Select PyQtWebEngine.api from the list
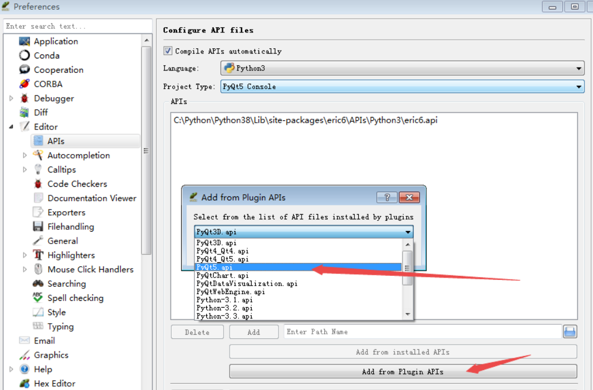Screen dimensions: 593x390 299,292
